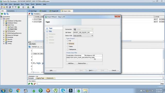165x93 pixels.
Task: Go to the Filter wizard step link
Action: pyautogui.click(x=50, y=31)
